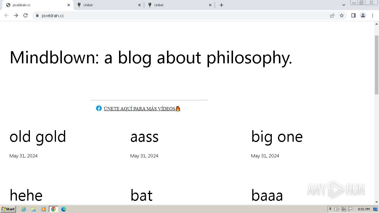Expand the tab search dropdown
Screen dimensions: 379x213
coord(343,5)
